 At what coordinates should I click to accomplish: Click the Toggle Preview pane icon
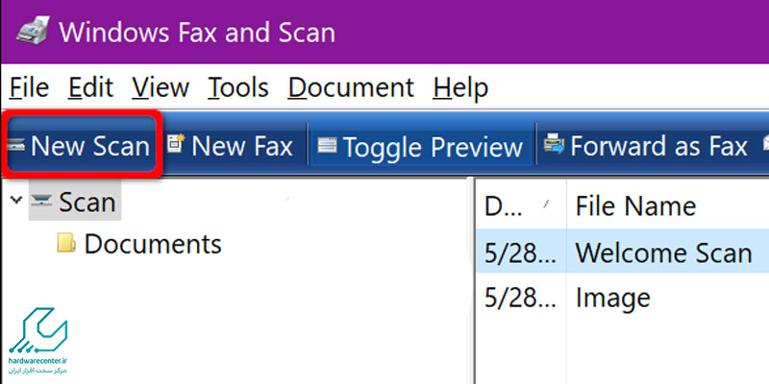point(327,145)
